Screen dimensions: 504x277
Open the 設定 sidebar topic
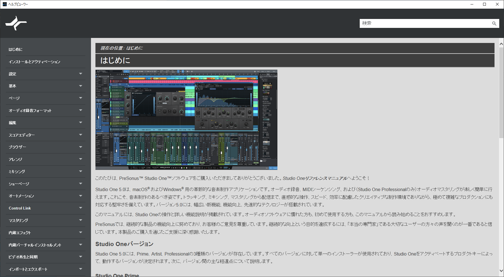point(13,74)
